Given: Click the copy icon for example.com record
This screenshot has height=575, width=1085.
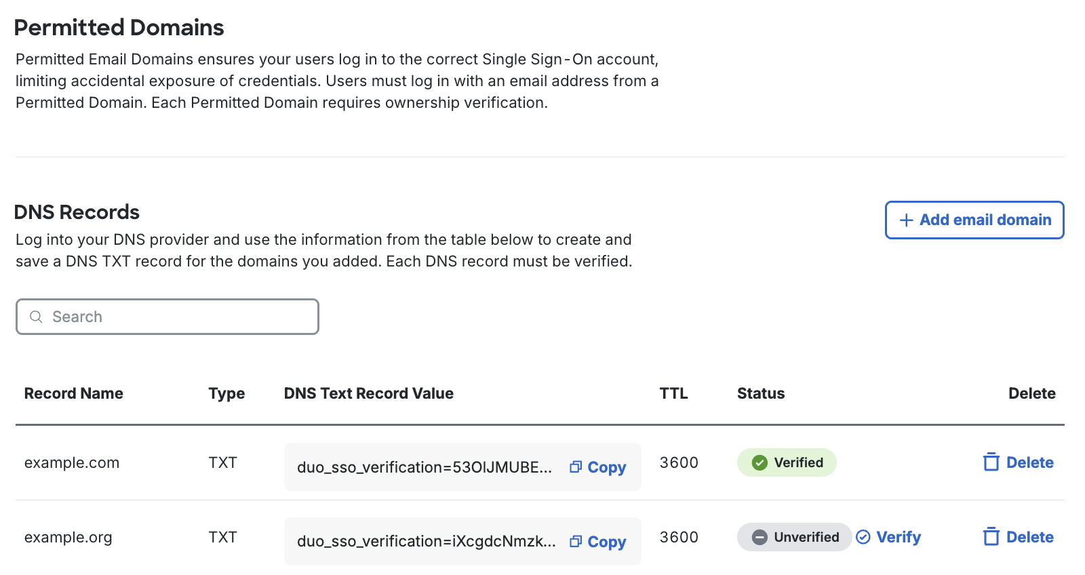Looking at the screenshot, I should (x=576, y=467).
